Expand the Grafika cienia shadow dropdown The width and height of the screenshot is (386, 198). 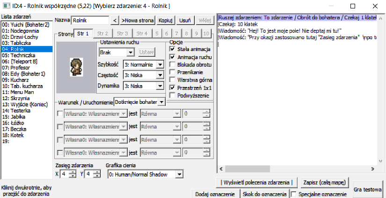point(179,174)
